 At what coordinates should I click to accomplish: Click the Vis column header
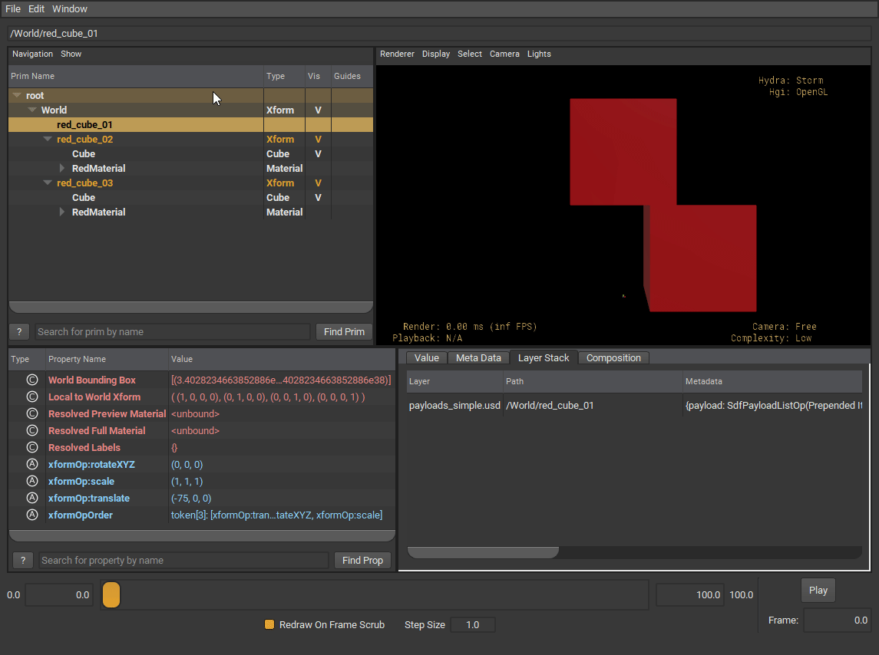pyautogui.click(x=318, y=76)
